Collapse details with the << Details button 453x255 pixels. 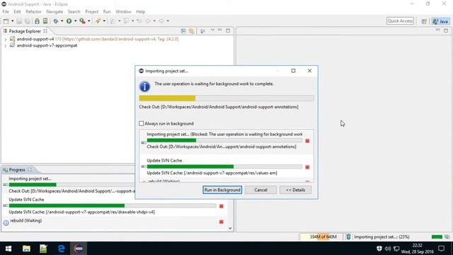(295, 190)
